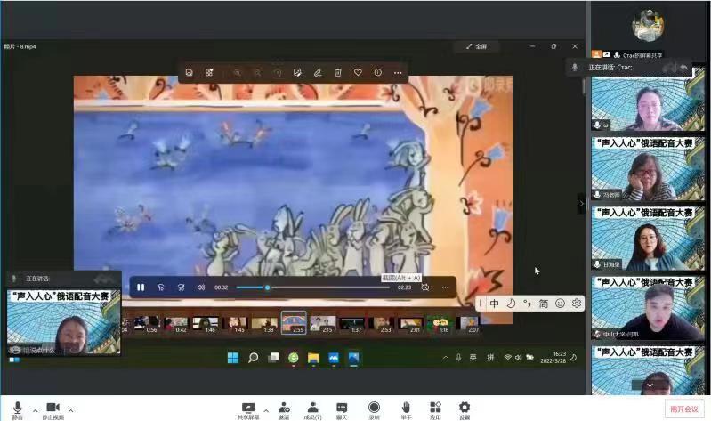Click the video progress slider
Image resolution: width=711 pixels, height=421 pixels.
tap(313, 287)
